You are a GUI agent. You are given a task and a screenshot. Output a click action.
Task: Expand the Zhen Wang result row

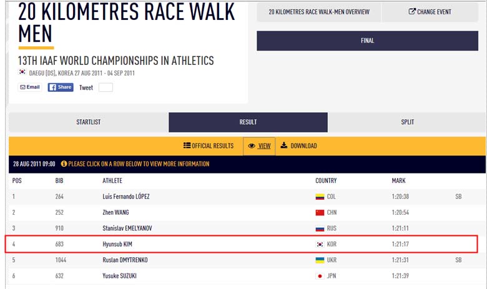pos(247,212)
